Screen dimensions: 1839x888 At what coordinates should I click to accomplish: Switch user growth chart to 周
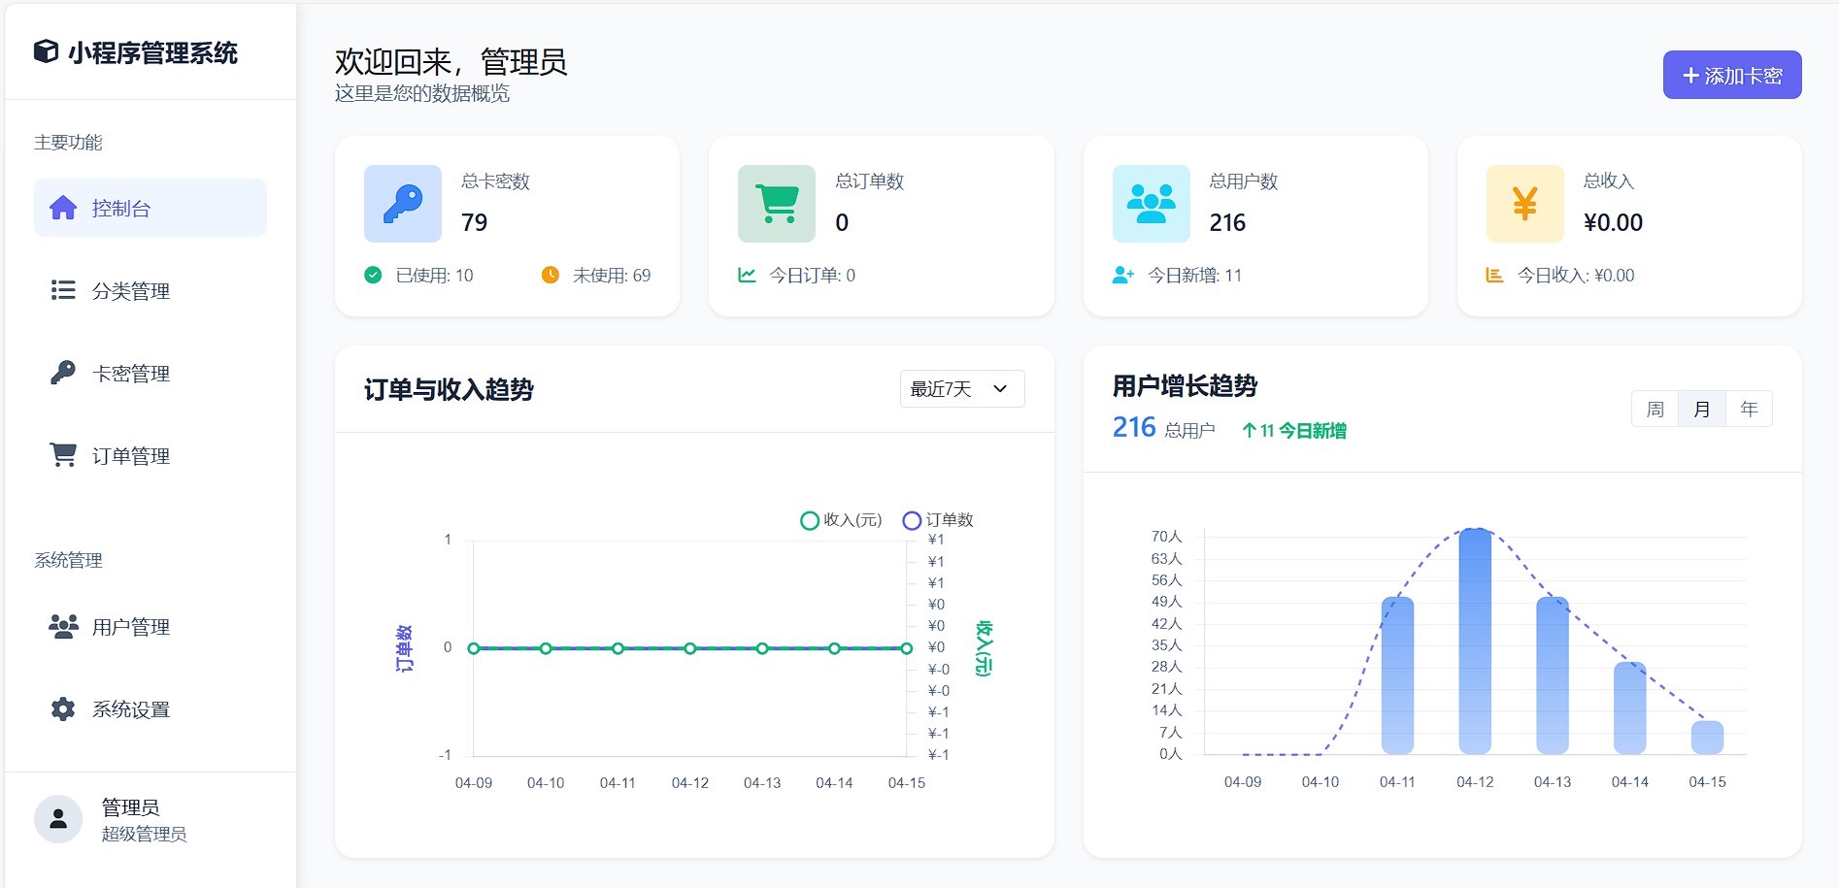(1655, 410)
